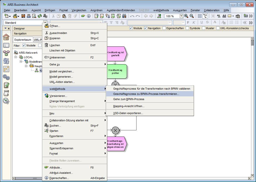The height and width of the screenshot is (182, 256).
Task: Enable the UML-Konsistenzchecks checkbox
Action: 218,28
